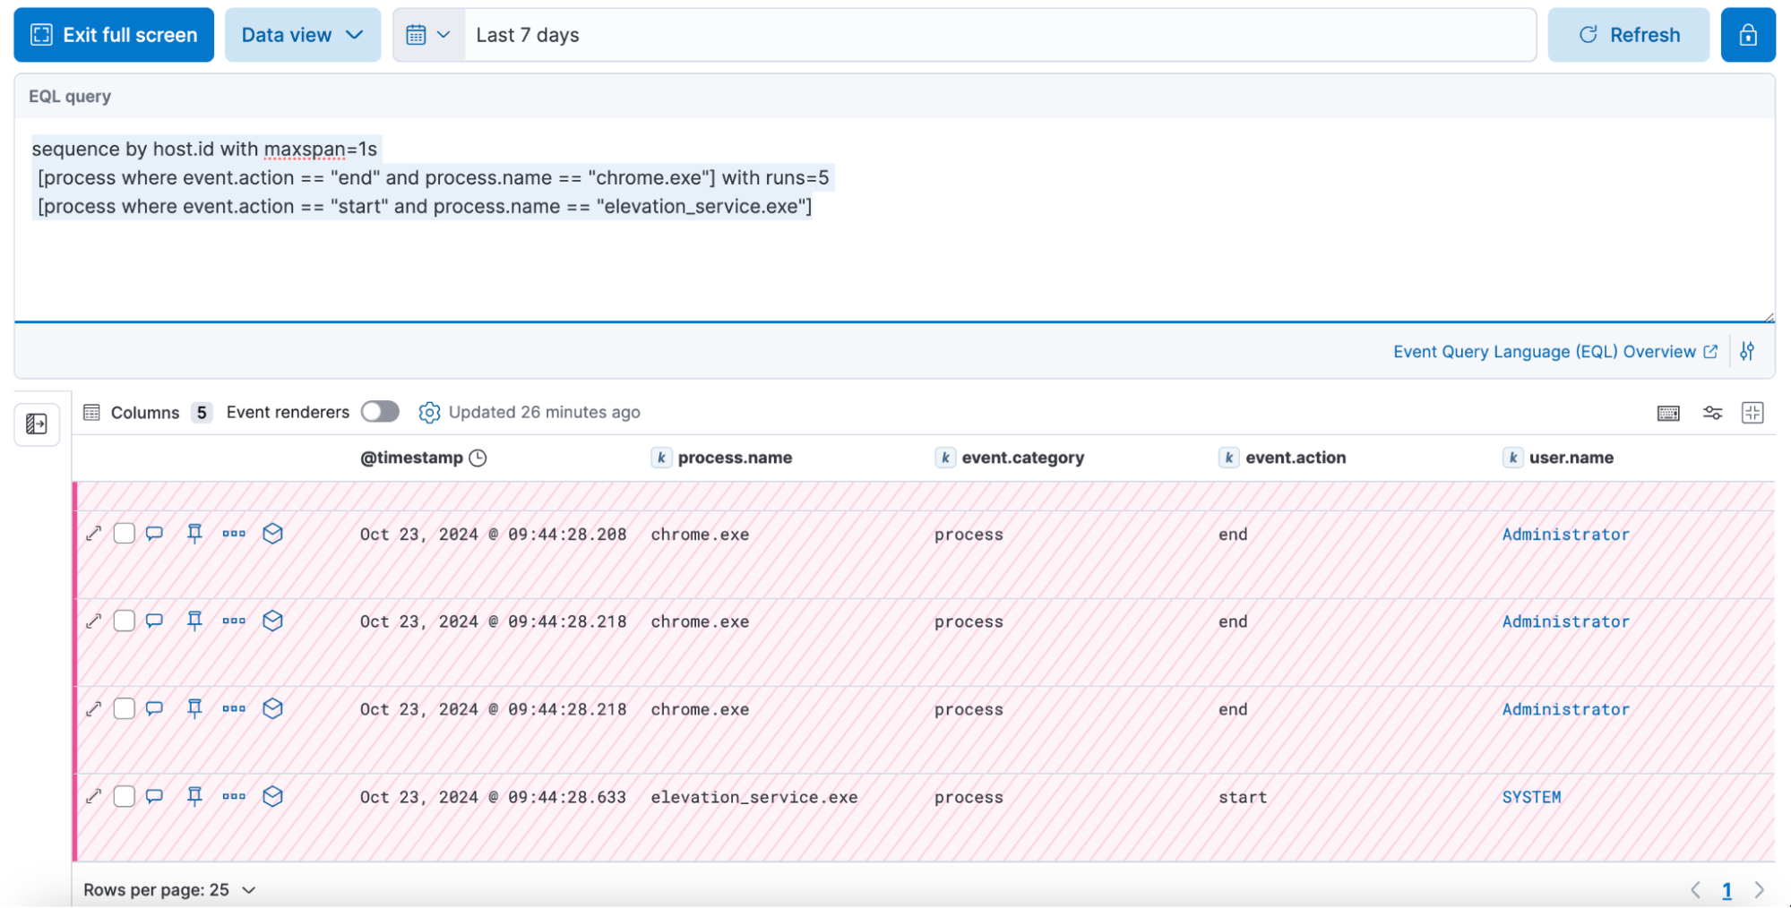Pin the elevation_service.exe event
This screenshot has width=1791, height=908.
pos(194,796)
